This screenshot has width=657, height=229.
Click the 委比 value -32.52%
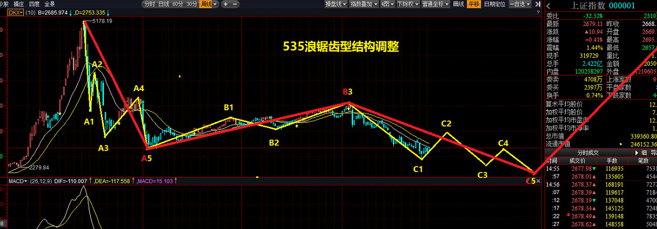tap(593, 16)
